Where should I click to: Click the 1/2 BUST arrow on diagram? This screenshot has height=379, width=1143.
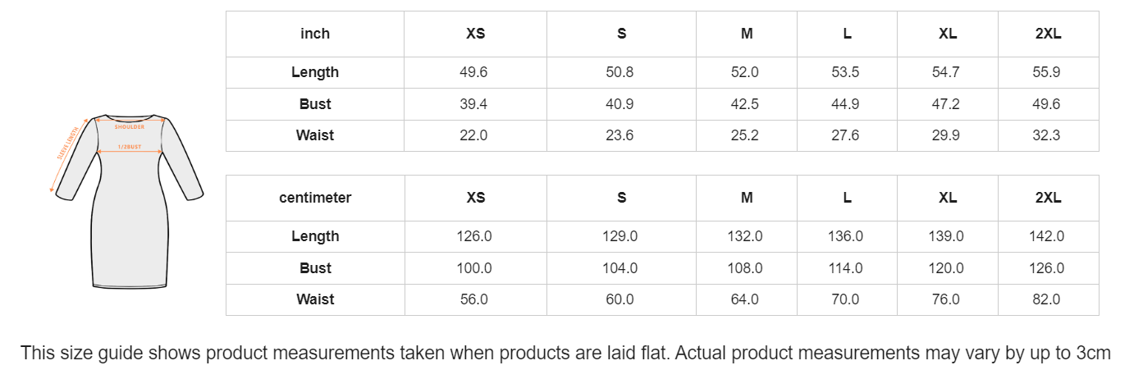(x=130, y=150)
